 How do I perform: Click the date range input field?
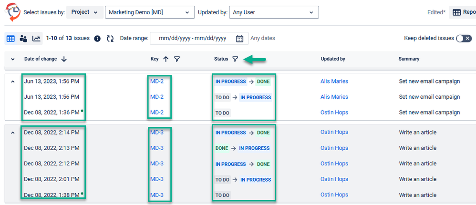199,39
